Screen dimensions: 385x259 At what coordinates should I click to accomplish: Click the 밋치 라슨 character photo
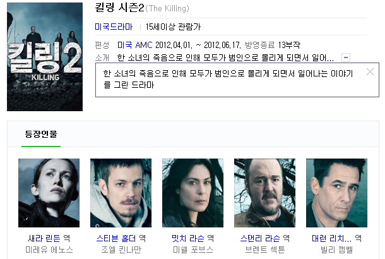tap(192, 193)
